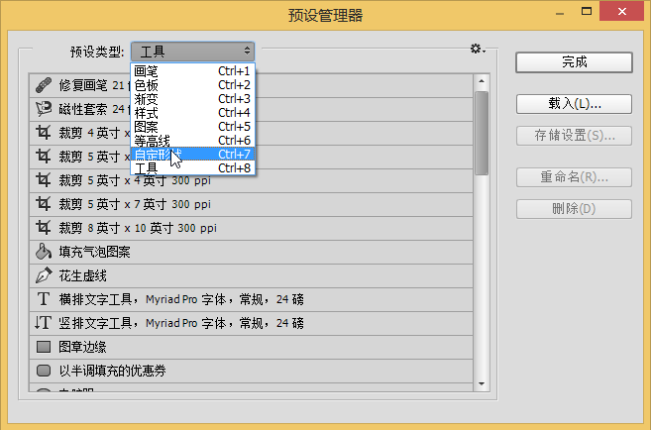
Task: Choose 渐变 from the preset type list
Action: pos(192,99)
